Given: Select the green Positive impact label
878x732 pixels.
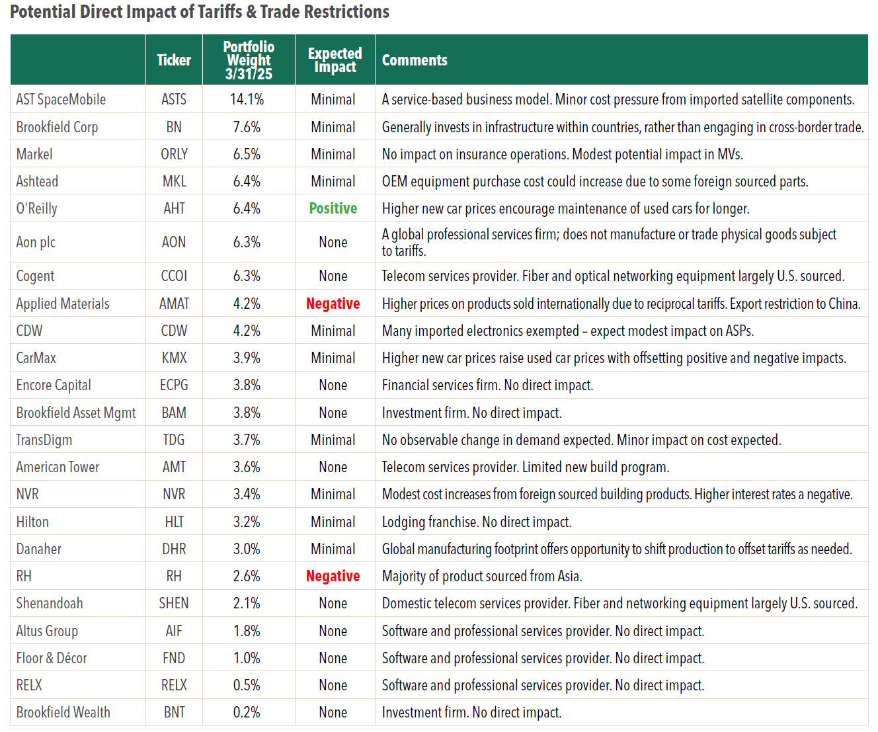Looking at the screenshot, I should pyautogui.click(x=333, y=208).
